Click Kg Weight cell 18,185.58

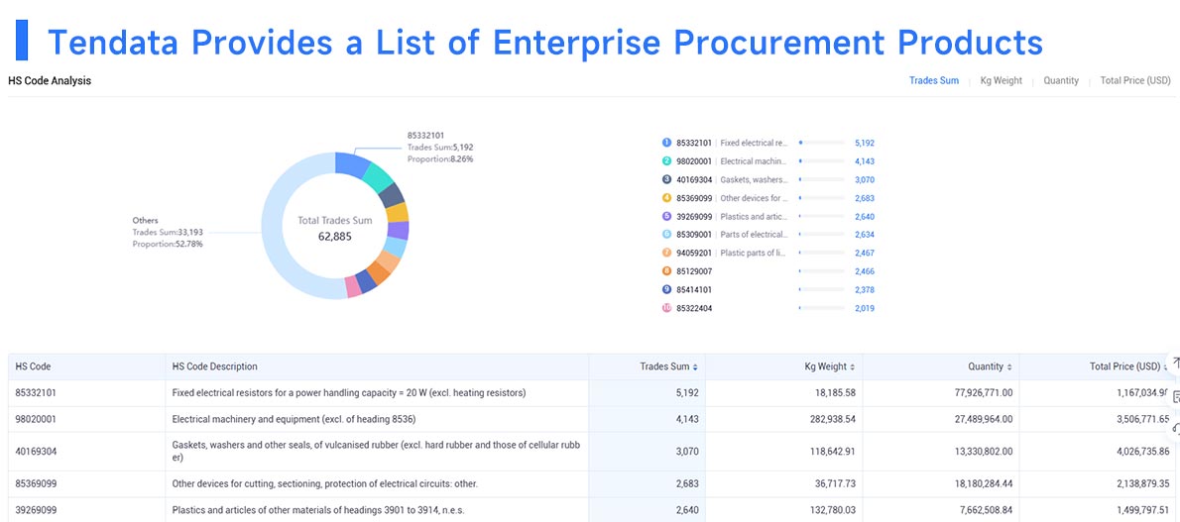coord(834,392)
